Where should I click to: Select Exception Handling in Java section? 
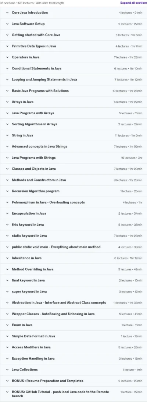33,358
